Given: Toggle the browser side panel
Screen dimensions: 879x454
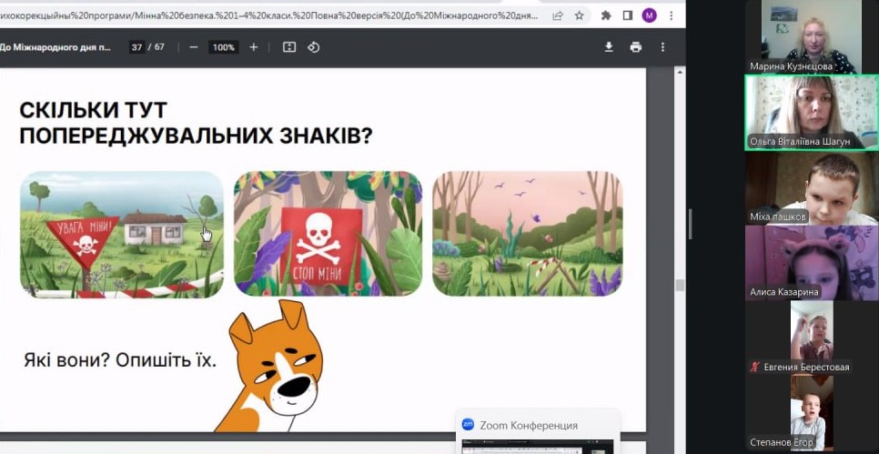Looking at the screenshot, I should point(627,15).
